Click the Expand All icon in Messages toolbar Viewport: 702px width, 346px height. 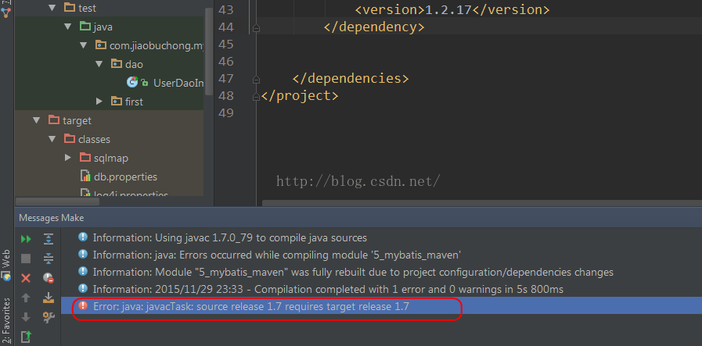pyautogui.click(x=49, y=238)
